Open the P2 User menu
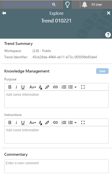The height and width of the screenshot is (187, 112). click(97, 5)
